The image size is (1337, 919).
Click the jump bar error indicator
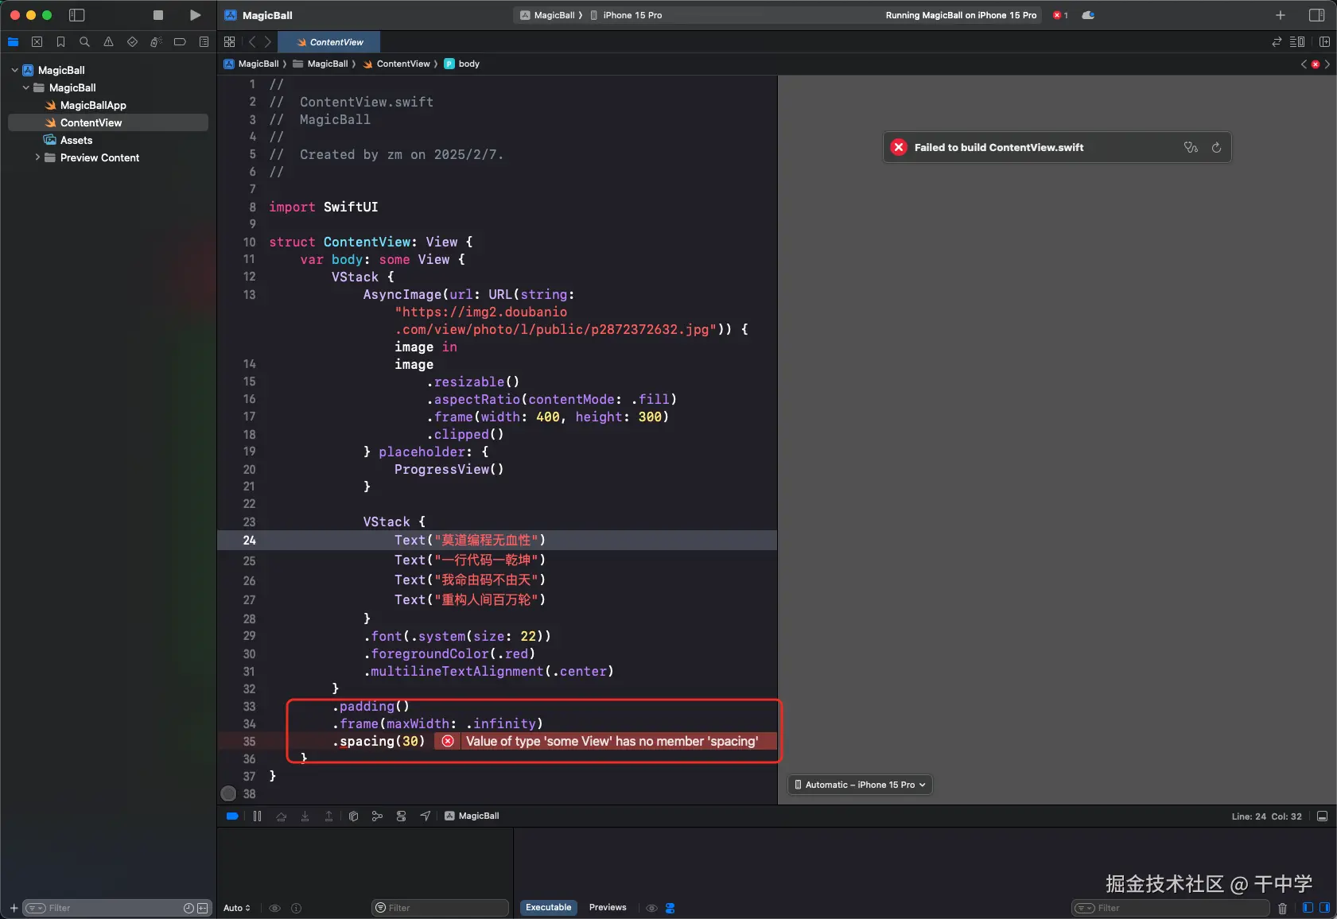(1316, 64)
